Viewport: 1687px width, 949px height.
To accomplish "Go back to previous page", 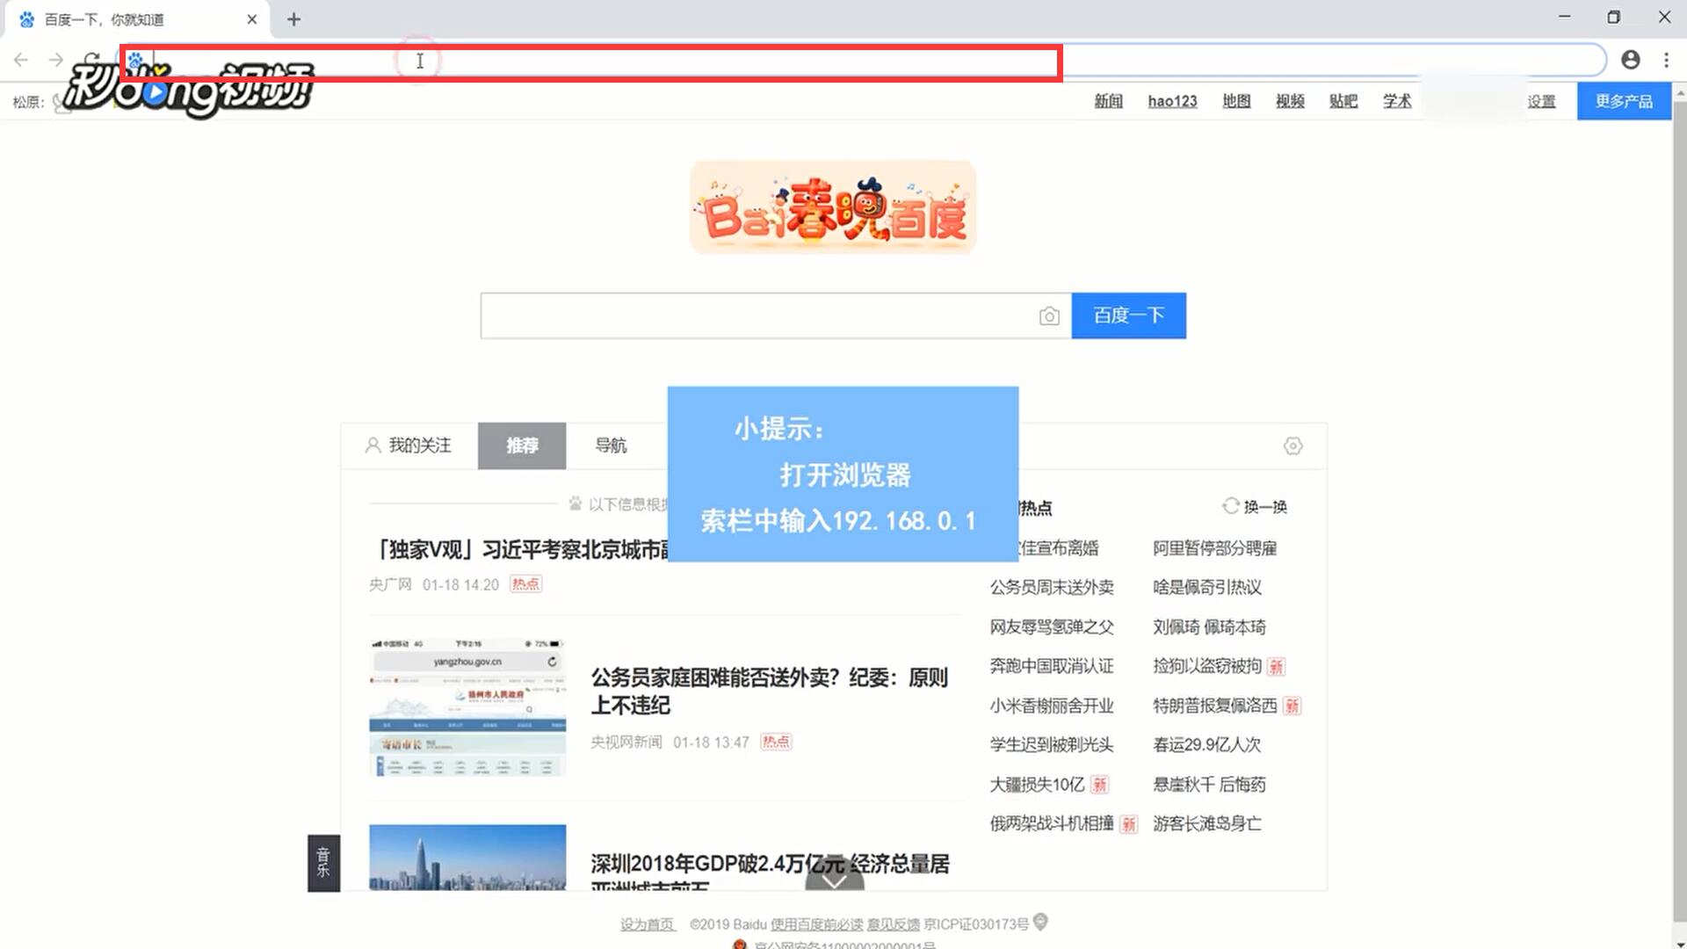I will pyautogui.click(x=21, y=60).
